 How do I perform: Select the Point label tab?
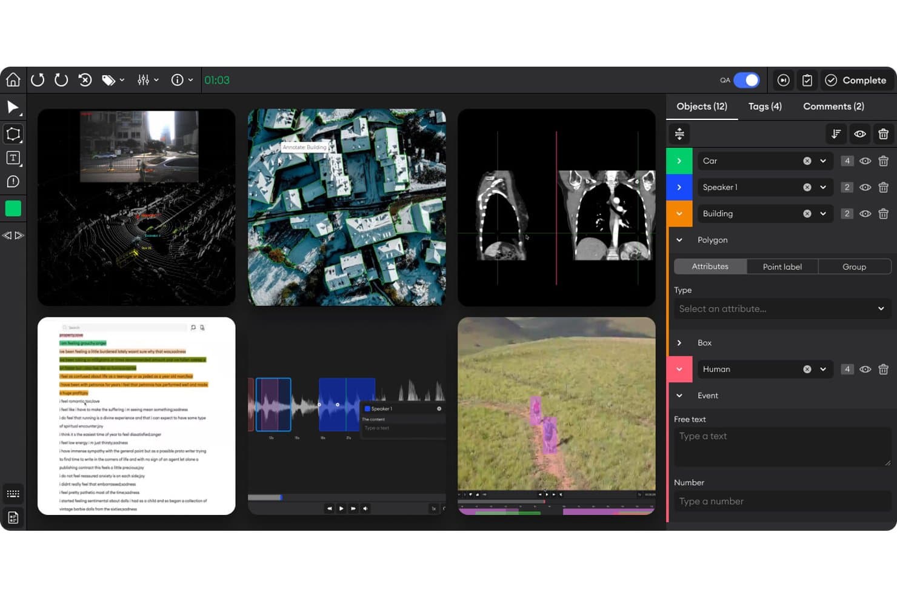coord(782,267)
